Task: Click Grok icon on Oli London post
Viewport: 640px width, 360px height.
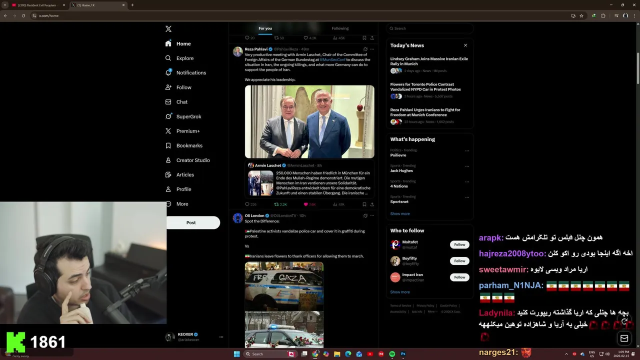Action: coord(365,216)
